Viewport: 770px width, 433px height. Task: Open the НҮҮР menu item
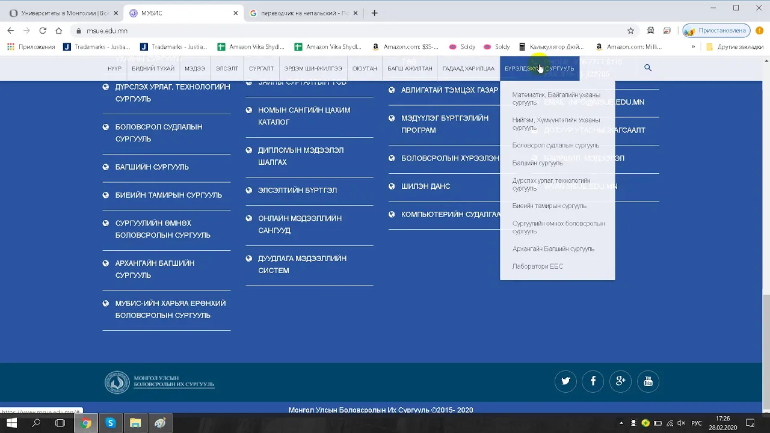pyautogui.click(x=114, y=69)
